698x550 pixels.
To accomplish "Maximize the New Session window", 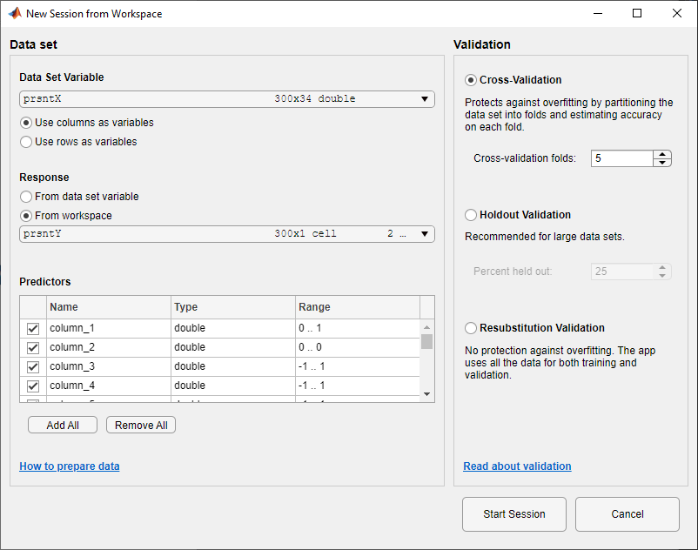I will point(637,14).
